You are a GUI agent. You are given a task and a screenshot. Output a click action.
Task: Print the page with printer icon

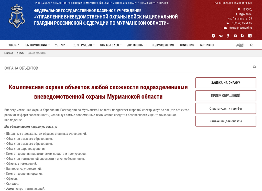tap(254, 67)
